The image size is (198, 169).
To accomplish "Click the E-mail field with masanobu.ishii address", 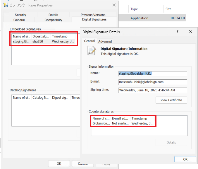I will [152, 82].
